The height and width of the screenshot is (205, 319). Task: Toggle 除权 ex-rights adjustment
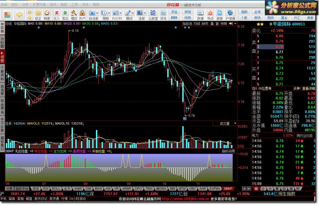pos(205,24)
